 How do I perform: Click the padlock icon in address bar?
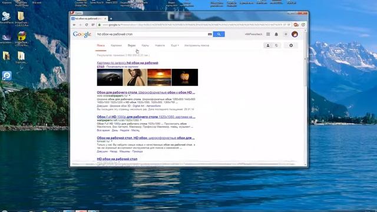tap(99, 25)
